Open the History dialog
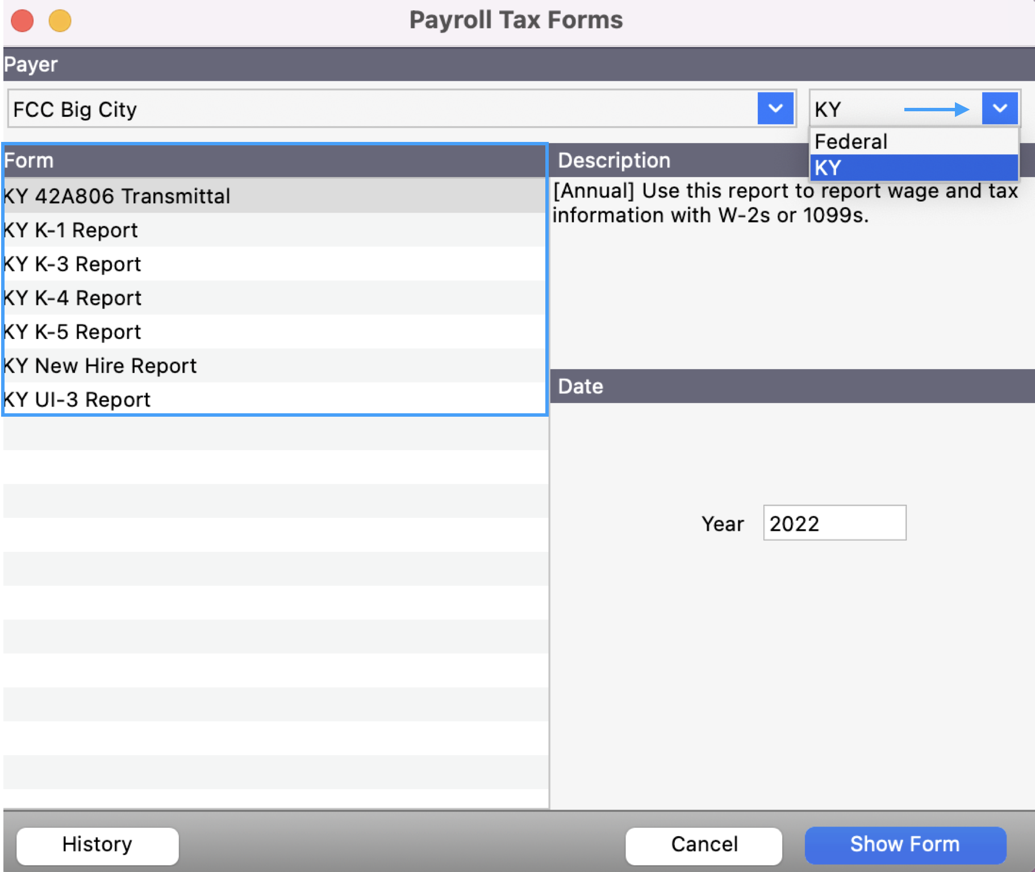This screenshot has width=1035, height=872. click(x=97, y=844)
